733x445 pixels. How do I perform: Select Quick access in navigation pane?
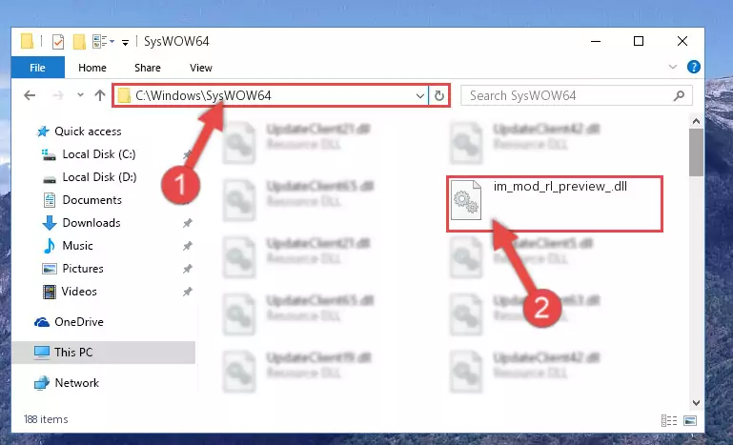(x=88, y=131)
